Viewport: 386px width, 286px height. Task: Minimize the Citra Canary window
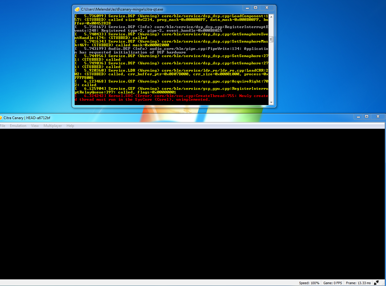(x=358, y=116)
